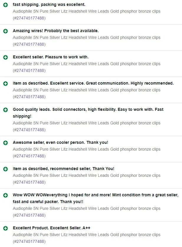Open item number link under "Good quality leads" feedback
The height and width of the screenshot is (247, 182).
click(29, 130)
